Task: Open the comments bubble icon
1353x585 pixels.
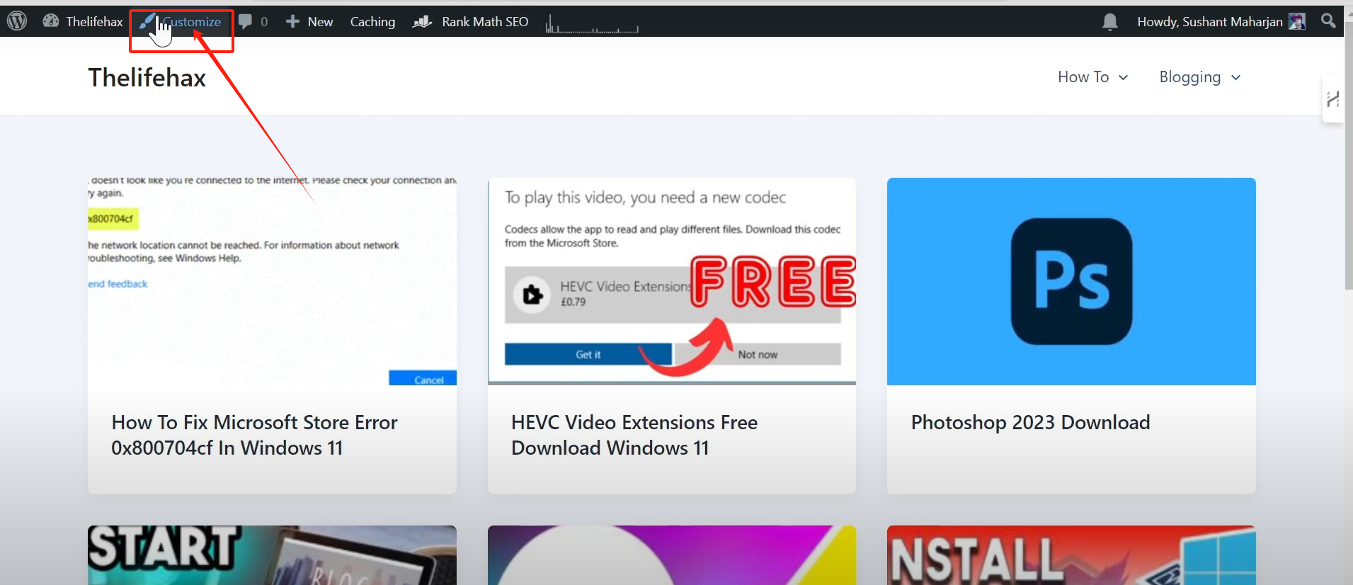Action: (x=246, y=22)
